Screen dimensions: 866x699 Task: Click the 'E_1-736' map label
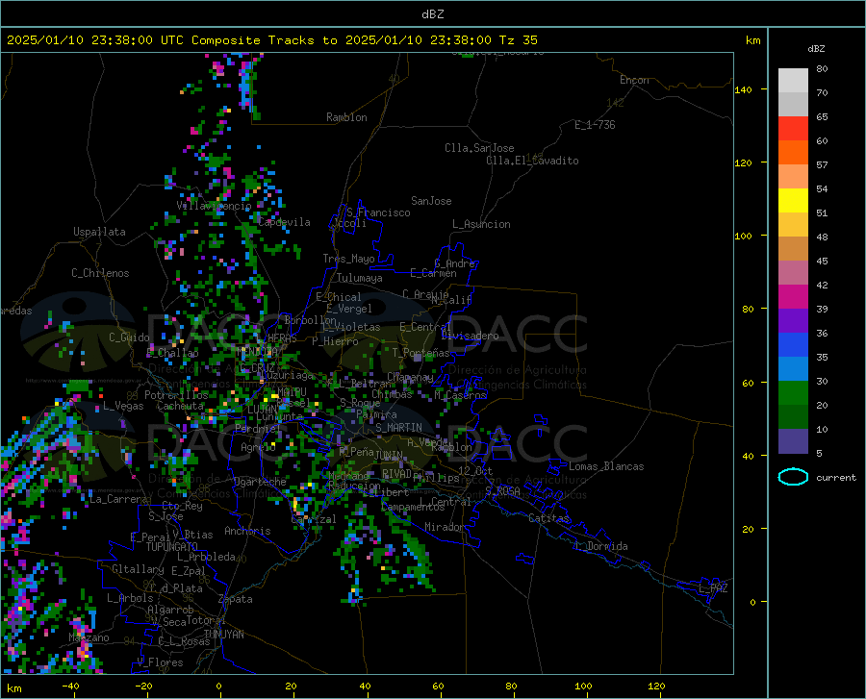(x=595, y=125)
